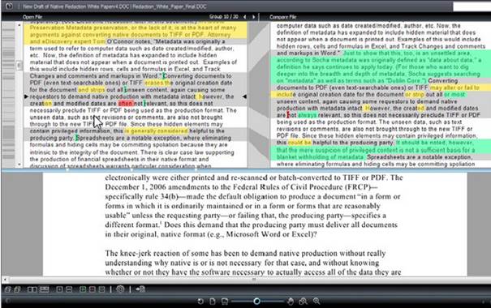Click the single page view icon

(x=213, y=302)
